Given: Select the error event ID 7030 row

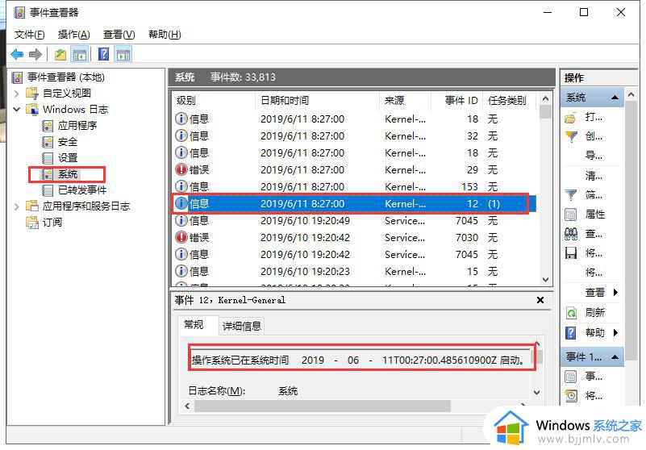Looking at the screenshot, I should click(x=354, y=238).
